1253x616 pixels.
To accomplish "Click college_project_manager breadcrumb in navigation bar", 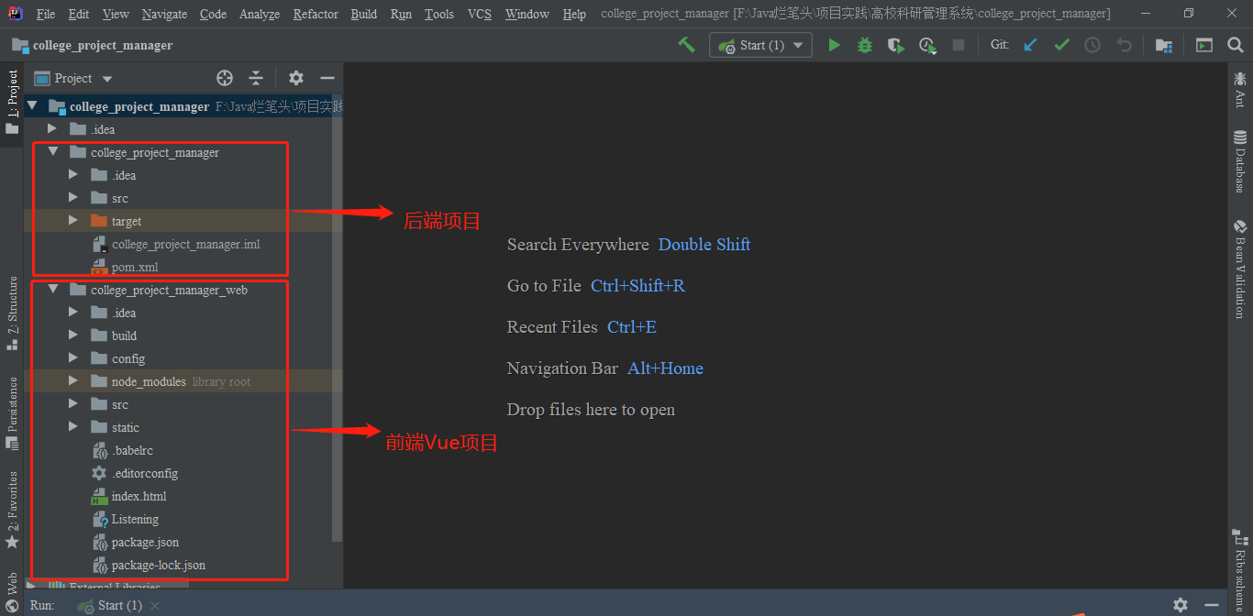I will click(93, 45).
